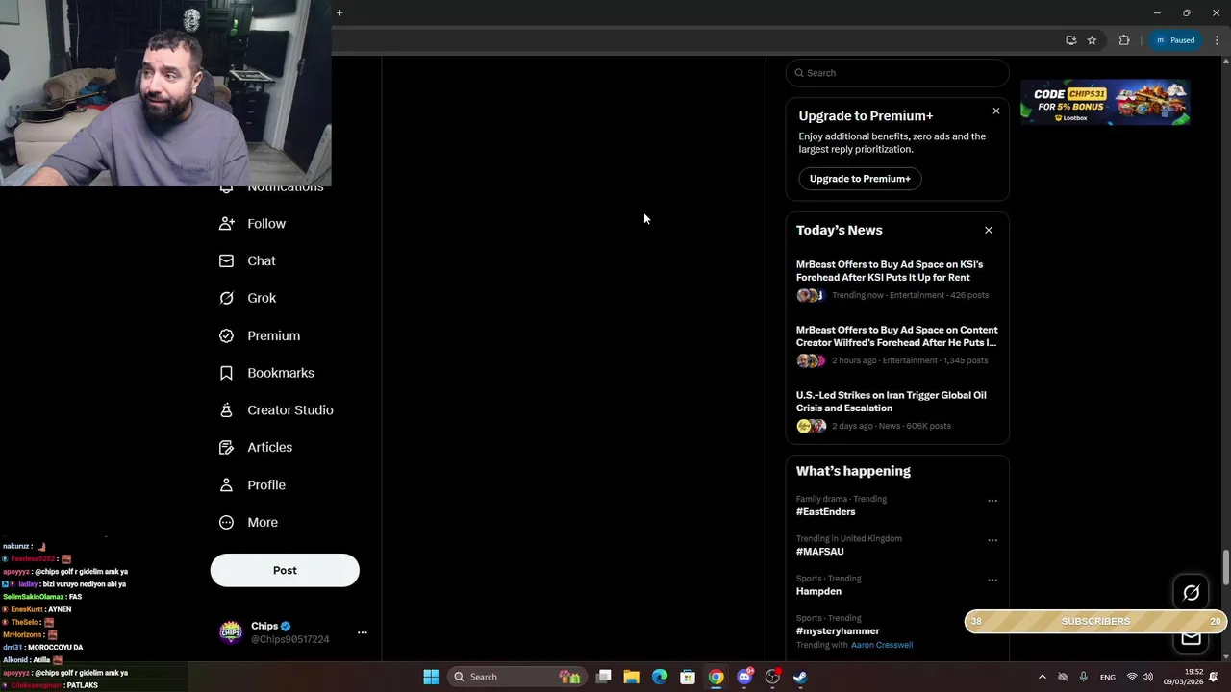The width and height of the screenshot is (1231, 692).
Task: Open the ENG language switcher
Action: [x=1108, y=677]
